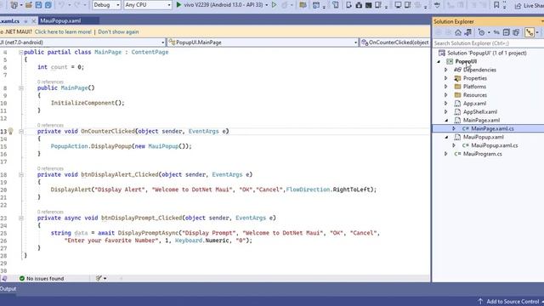Collapse btnDisplayAlert_Clicked outlining toggle at line 18
The image size is (544, 306).
click(x=20, y=175)
